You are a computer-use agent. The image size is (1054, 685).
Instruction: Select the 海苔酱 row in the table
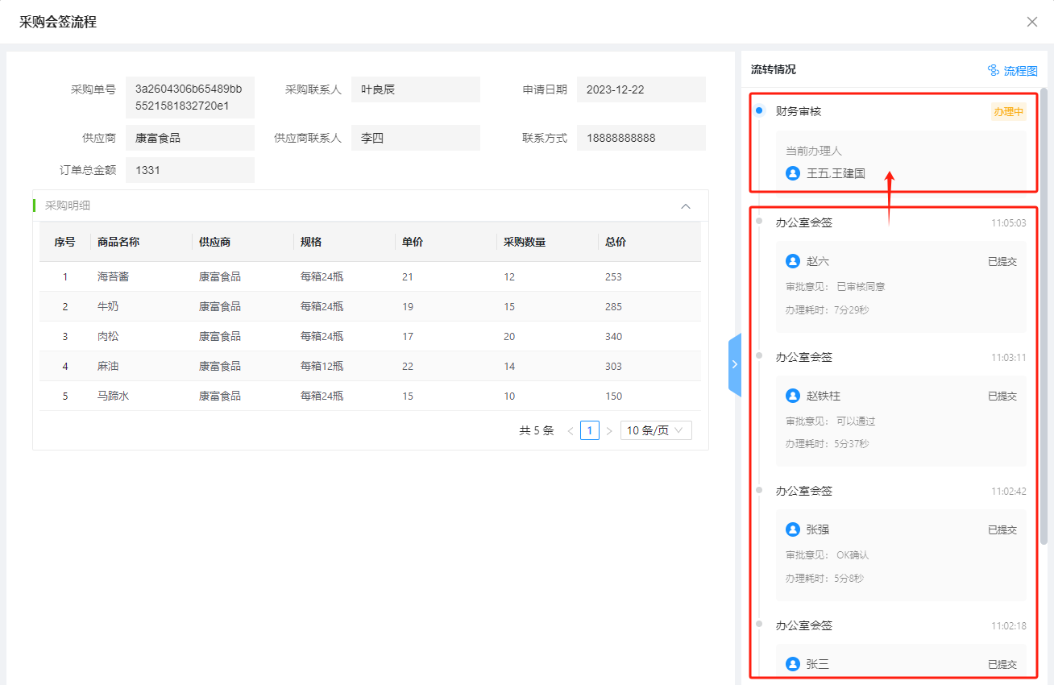pos(370,276)
